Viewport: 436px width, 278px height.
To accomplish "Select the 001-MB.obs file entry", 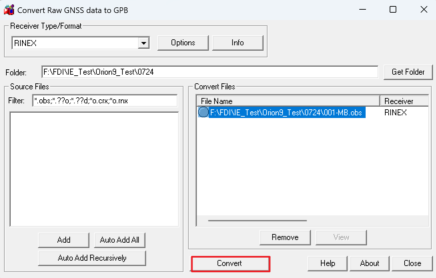I will [286, 113].
